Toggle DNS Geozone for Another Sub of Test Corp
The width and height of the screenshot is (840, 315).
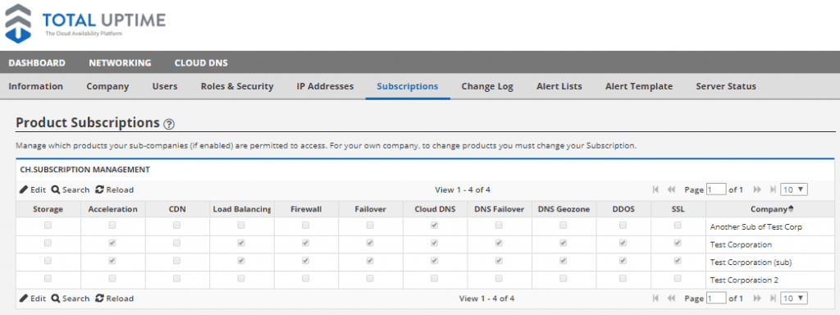click(x=563, y=226)
